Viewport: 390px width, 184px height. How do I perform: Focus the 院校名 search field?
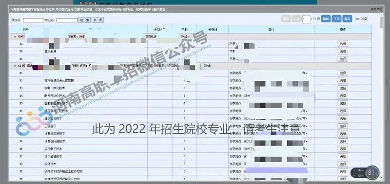[x=33, y=20]
